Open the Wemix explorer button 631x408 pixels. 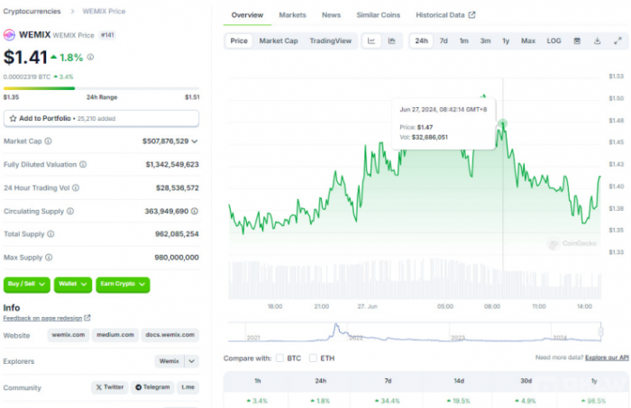point(169,361)
